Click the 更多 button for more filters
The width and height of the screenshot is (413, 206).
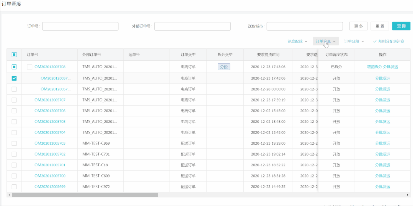point(358,26)
